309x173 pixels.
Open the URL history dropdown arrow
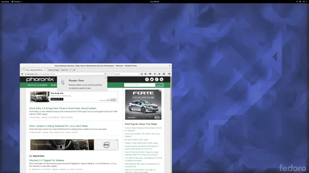click(107, 74)
